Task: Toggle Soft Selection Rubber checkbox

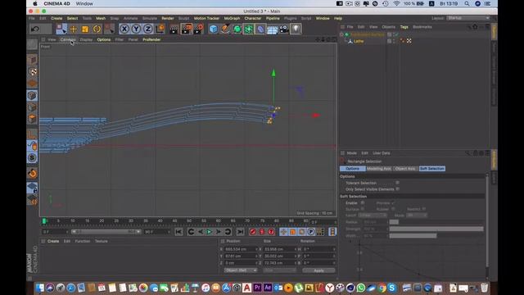Action: click(x=393, y=209)
